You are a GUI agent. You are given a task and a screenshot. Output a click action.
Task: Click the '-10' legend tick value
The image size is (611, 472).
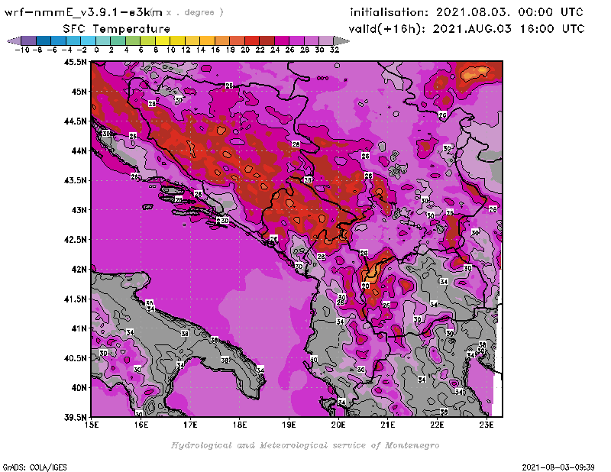22,50
